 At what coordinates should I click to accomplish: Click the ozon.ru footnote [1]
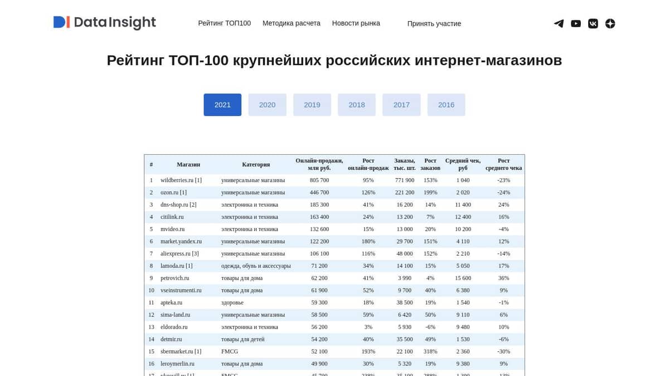(184, 192)
